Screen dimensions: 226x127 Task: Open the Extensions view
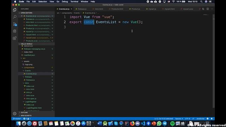coord(14,38)
